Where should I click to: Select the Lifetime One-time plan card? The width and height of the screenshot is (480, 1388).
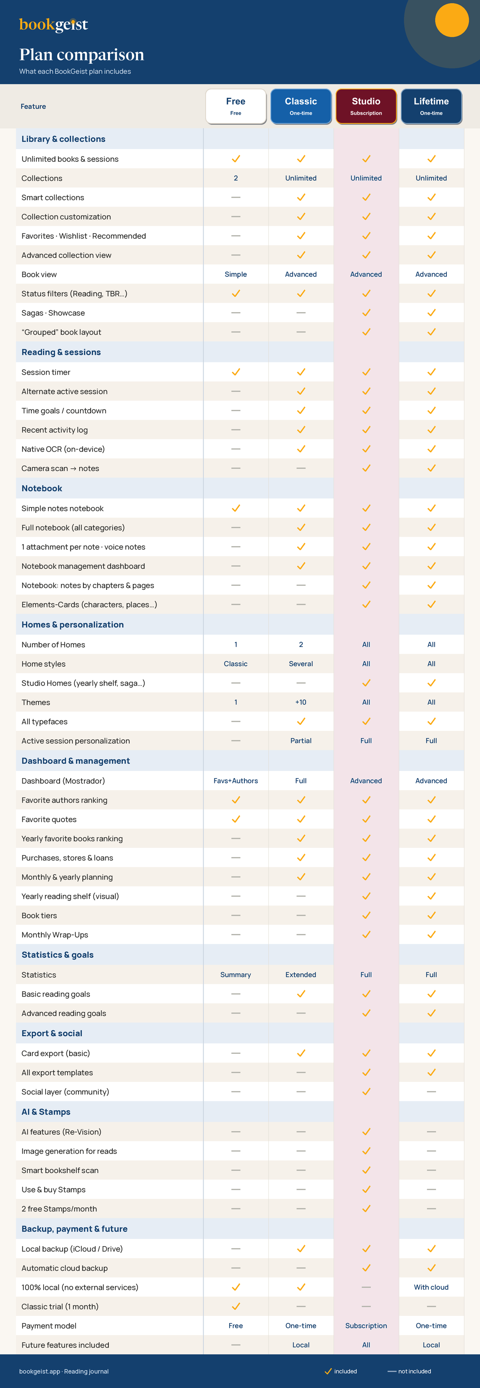431,106
